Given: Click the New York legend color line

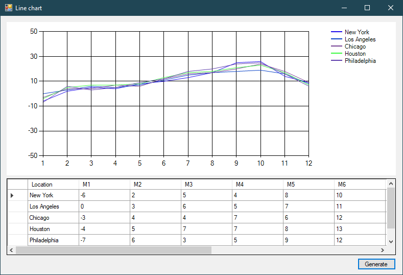Looking at the screenshot, I should click(x=337, y=32).
